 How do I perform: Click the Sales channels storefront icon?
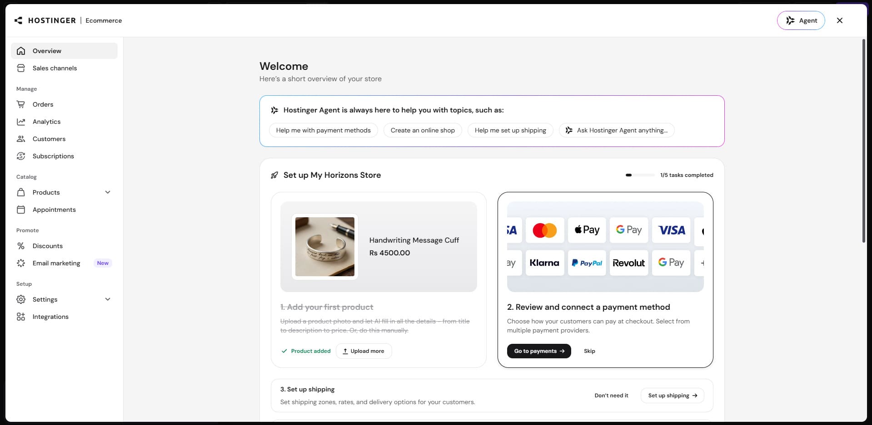click(x=21, y=68)
